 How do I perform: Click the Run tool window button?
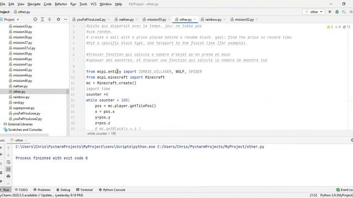coord(5,190)
